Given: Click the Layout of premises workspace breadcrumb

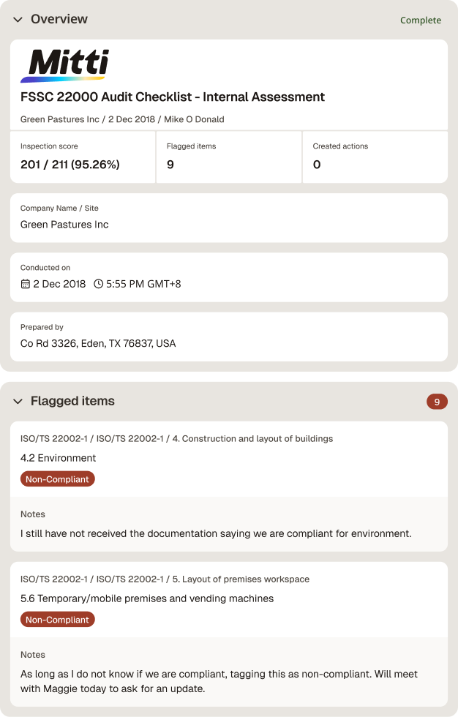Looking at the screenshot, I should [165, 579].
